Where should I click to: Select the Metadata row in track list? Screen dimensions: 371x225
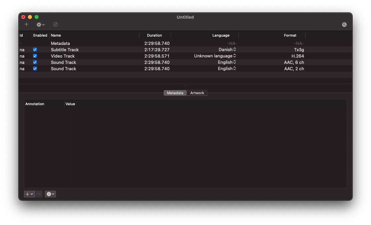click(60, 43)
